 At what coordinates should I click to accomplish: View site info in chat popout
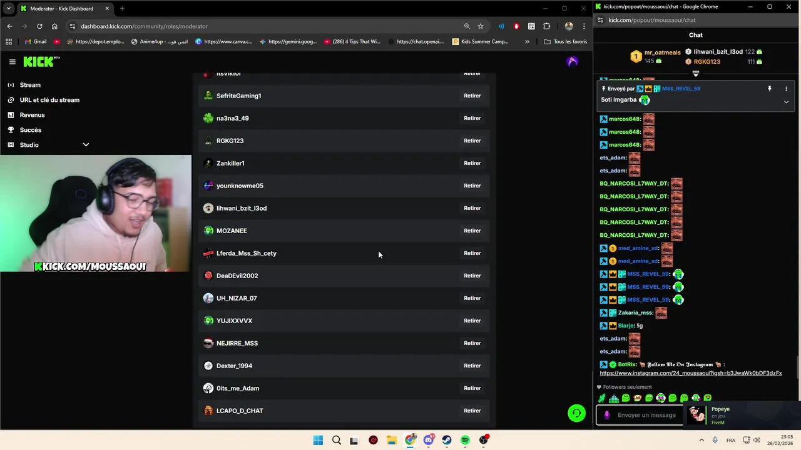(601, 20)
